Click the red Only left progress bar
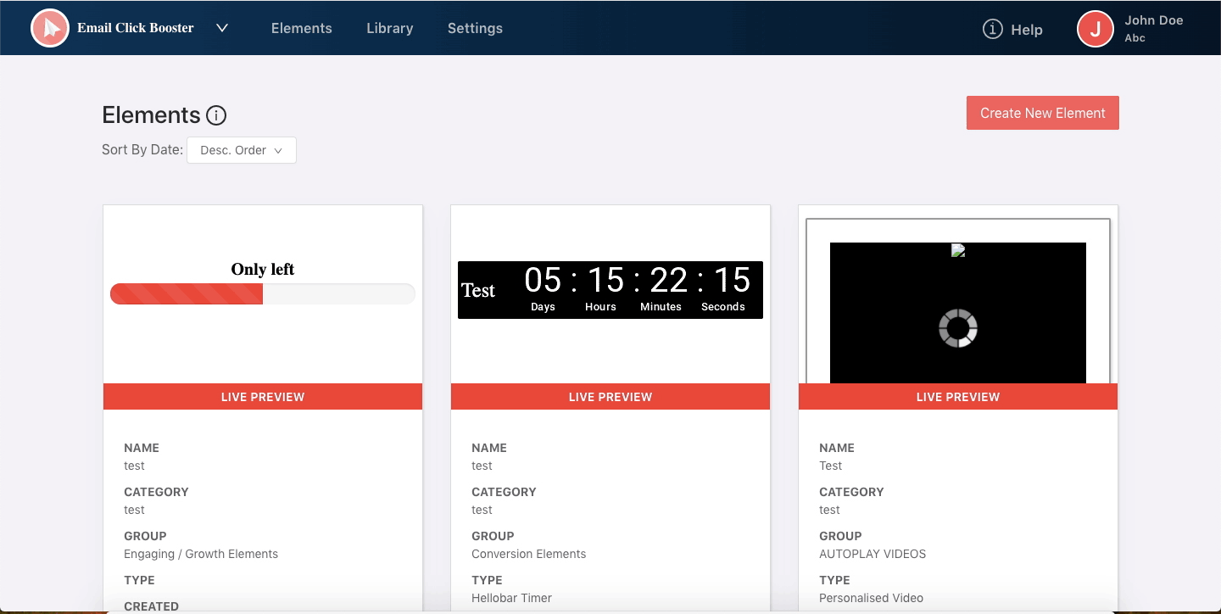Screen dimensions: 1221x614 187,293
